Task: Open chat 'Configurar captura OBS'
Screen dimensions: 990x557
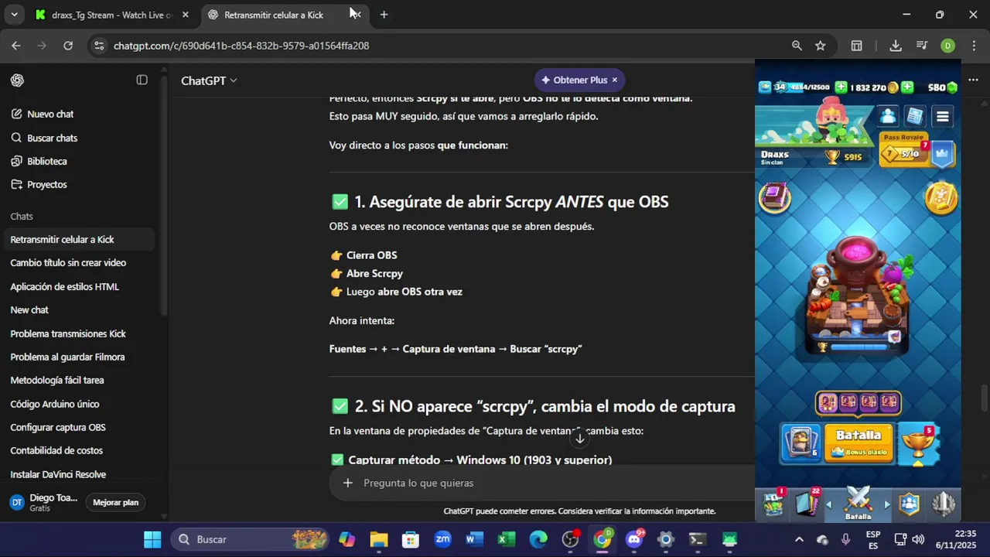Action: point(58,428)
